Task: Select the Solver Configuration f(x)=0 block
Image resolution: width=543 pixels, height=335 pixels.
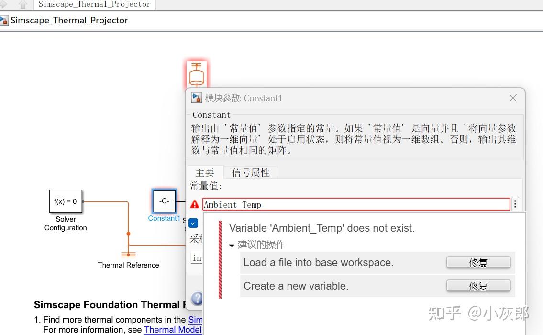Action: click(x=66, y=201)
